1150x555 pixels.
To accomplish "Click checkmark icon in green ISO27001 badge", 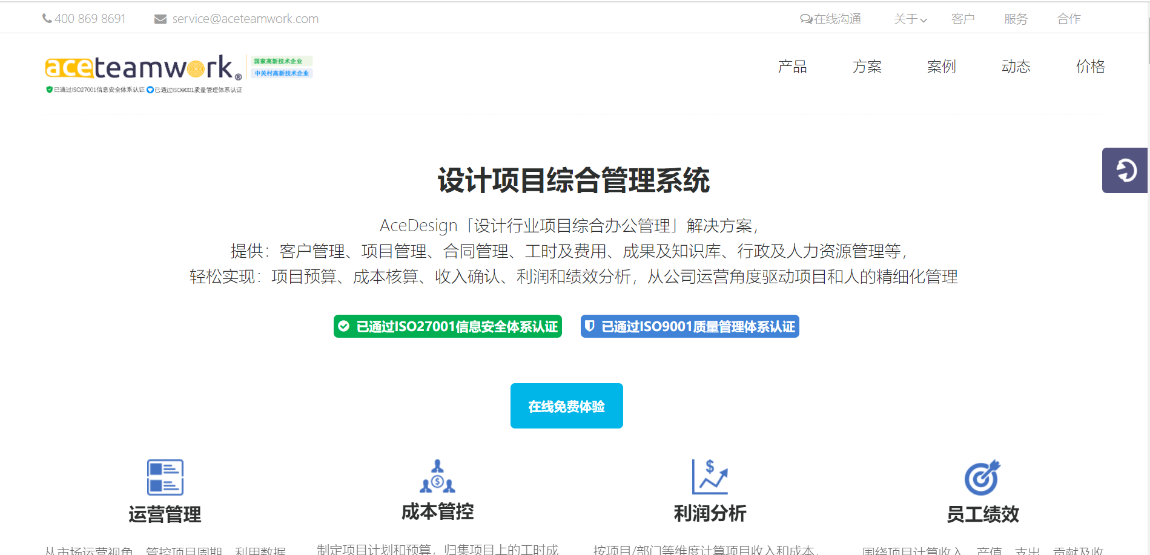I will click(344, 326).
